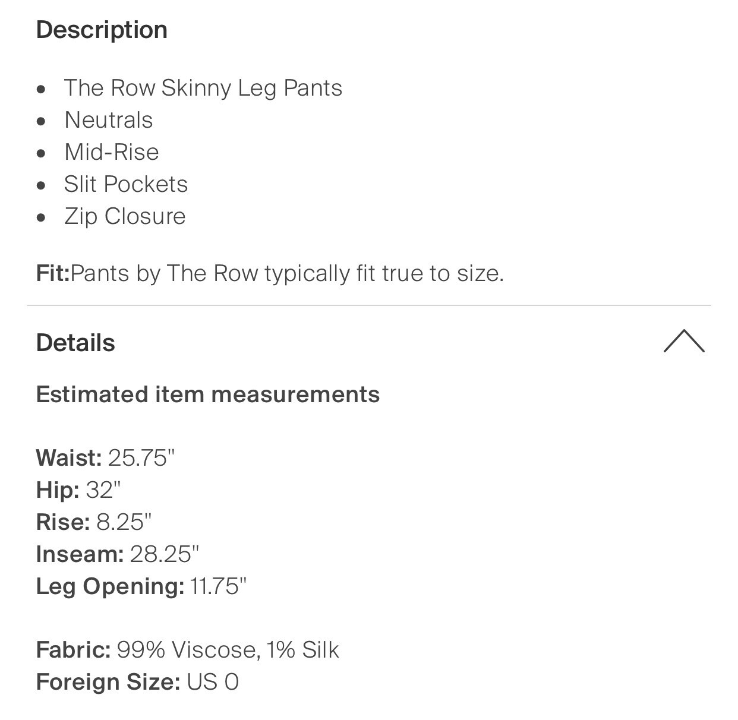The image size is (738, 720).
Task: Expand the Description section header
Action: (x=102, y=30)
